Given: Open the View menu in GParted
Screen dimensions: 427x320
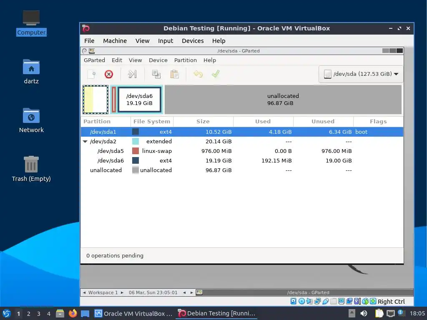Looking at the screenshot, I should (x=135, y=60).
